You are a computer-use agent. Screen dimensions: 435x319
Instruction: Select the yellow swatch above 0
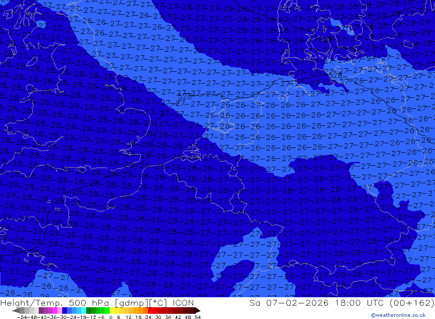coord(112,310)
